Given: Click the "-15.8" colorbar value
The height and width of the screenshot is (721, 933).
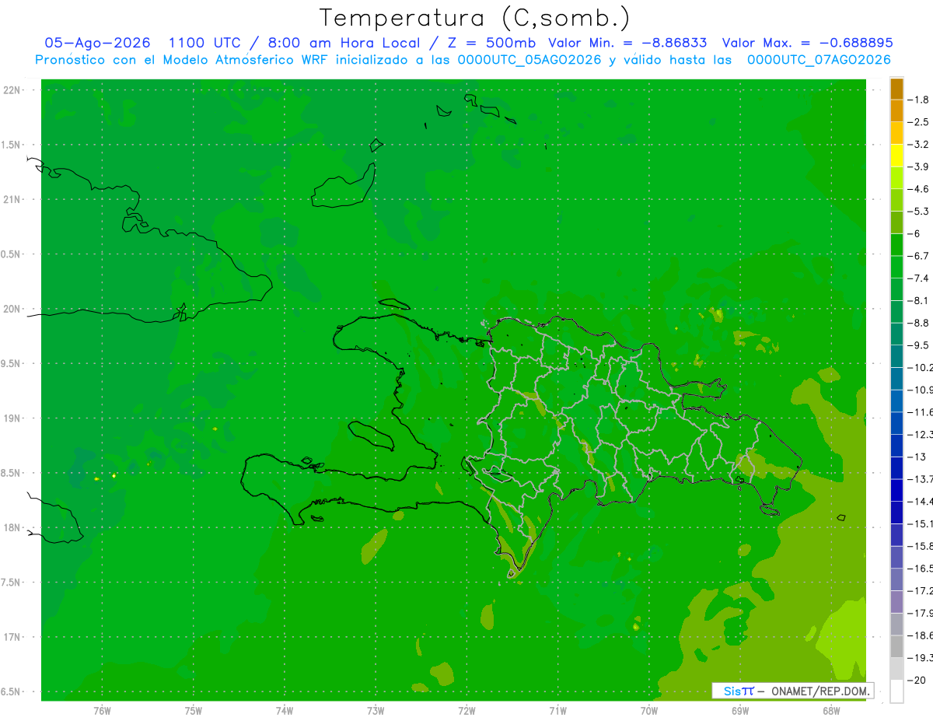Looking at the screenshot, I should [921, 546].
